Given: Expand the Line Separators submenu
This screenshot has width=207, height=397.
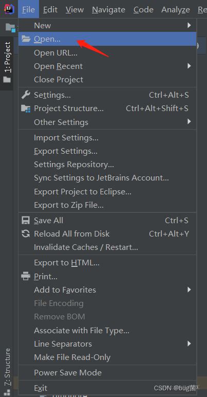Looking at the screenshot, I should coord(189,344).
